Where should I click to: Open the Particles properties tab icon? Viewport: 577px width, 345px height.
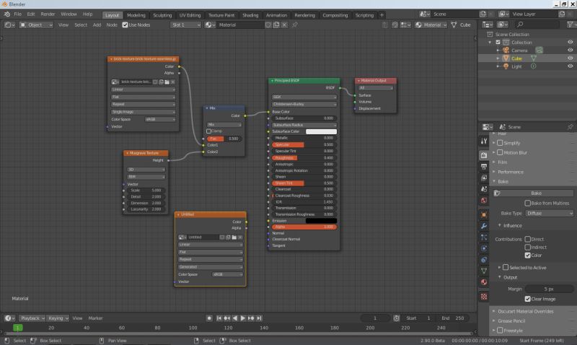tap(484, 237)
